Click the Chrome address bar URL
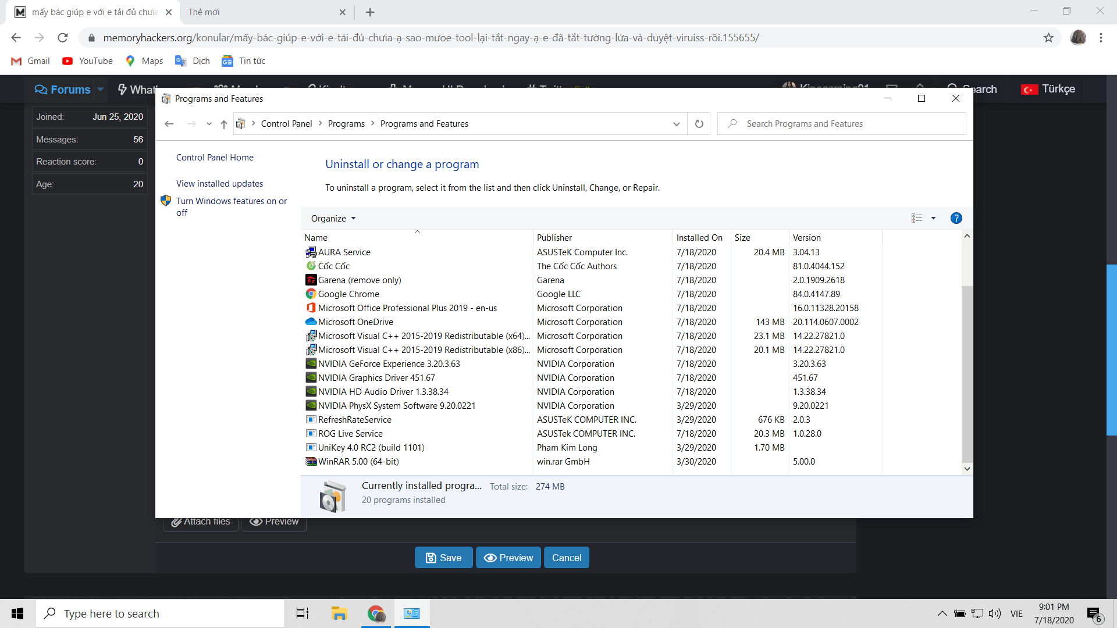This screenshot has height=628, width=1117. [x=431, y=38]
